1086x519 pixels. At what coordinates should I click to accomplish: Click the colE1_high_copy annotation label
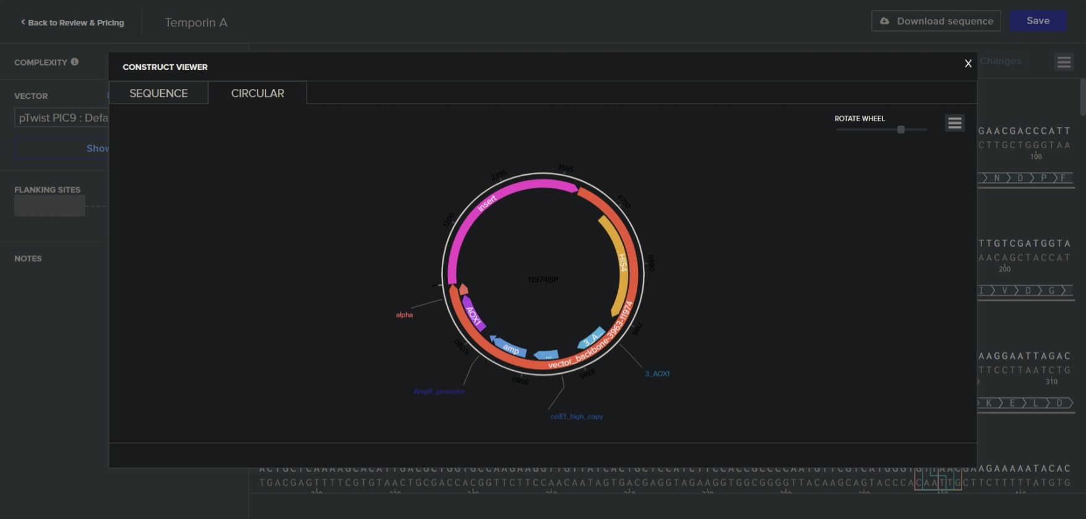coord(576,416)
